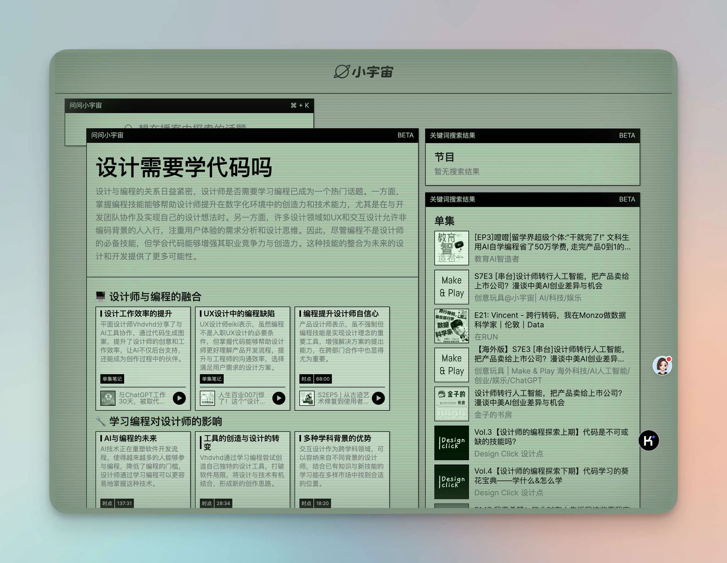Open 创意玩具 | Make & Play 海外科技 podcast name
Viewport: 727px width, 563px height.
click(552, 376)
